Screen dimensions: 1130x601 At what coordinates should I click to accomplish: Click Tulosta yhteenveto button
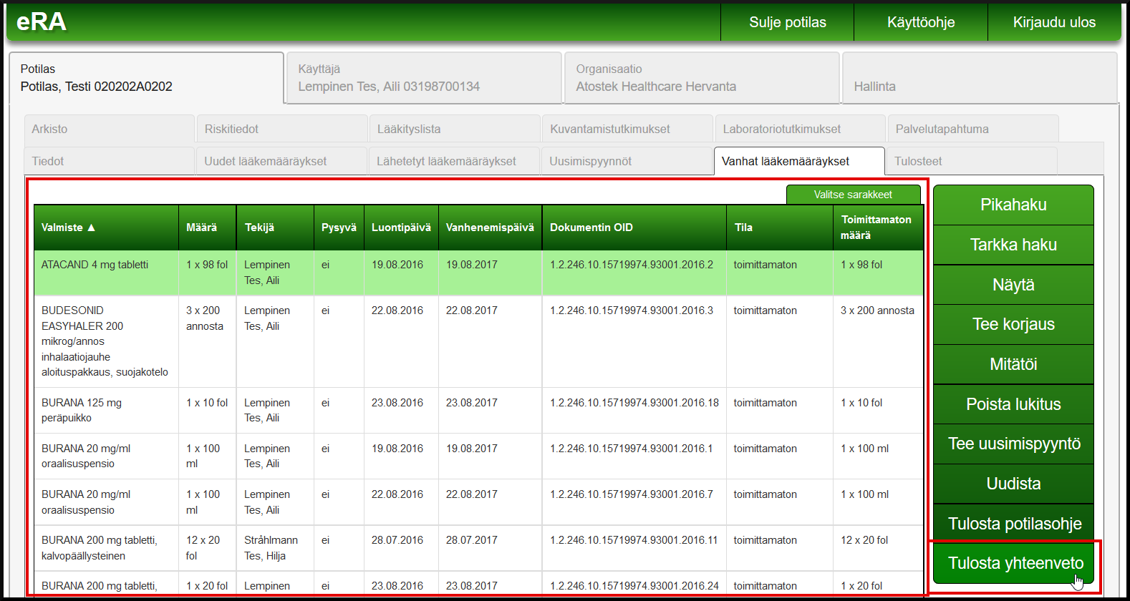[1013, 563]
